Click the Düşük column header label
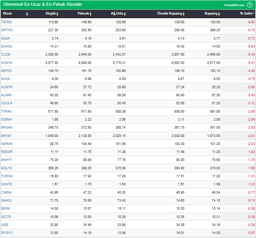Viewport: 256px width, 238px height. [x=51, y=13]
